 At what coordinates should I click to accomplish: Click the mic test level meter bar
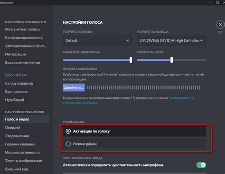[143, 87]
